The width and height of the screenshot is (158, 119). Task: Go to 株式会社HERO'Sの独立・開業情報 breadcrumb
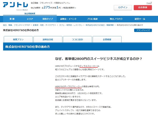tap(100, 25)
